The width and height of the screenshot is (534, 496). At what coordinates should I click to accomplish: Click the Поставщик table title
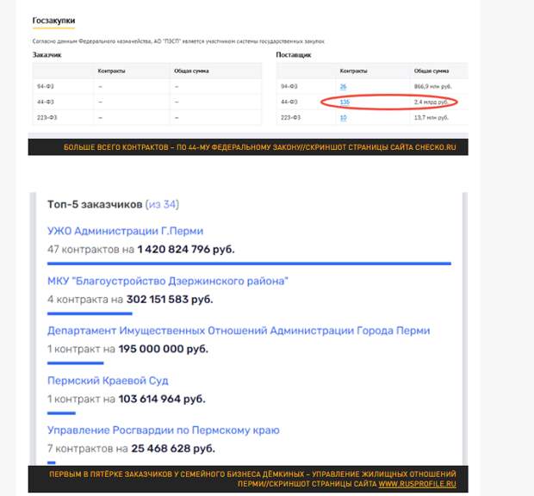294,55
